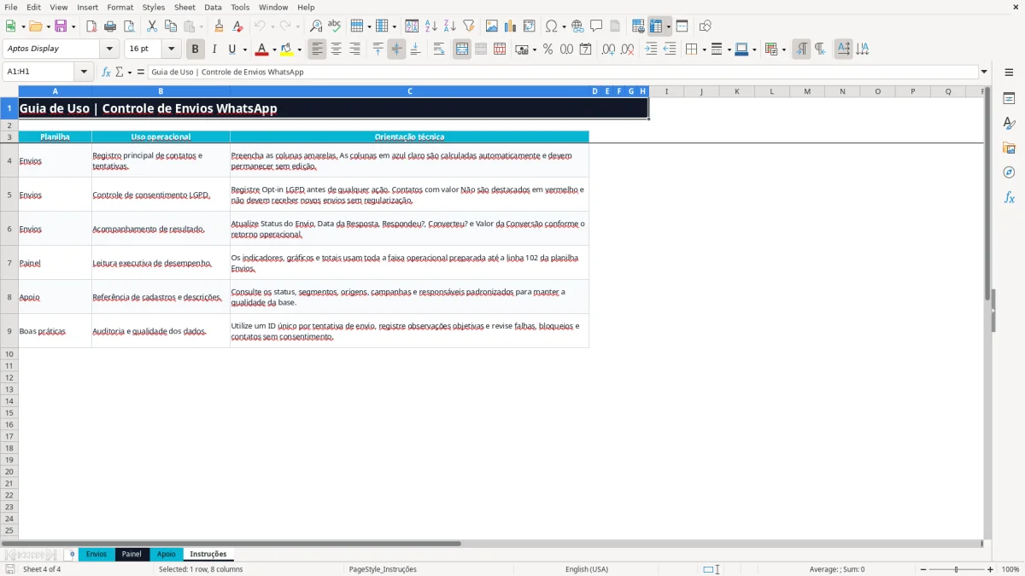Open the font name dropdown
The height and width of the screenshot is (576, 1025).
[109, 49]
